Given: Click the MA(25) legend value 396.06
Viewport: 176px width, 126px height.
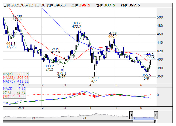Looking at the screenshot, I should coord(23,78).
